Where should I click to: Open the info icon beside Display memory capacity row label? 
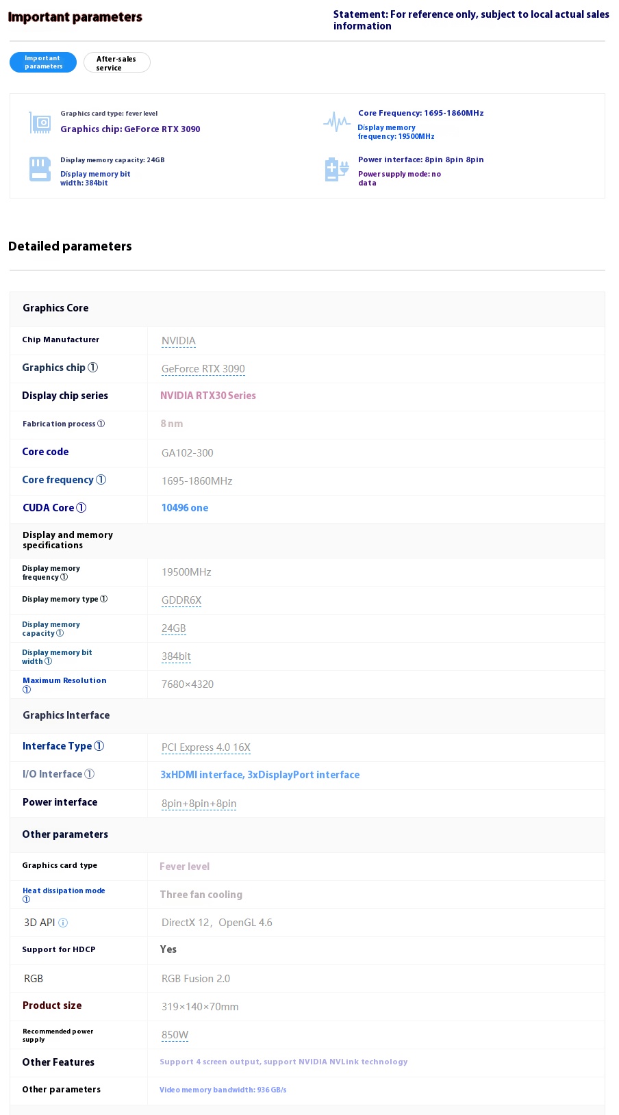click(60, 633)
